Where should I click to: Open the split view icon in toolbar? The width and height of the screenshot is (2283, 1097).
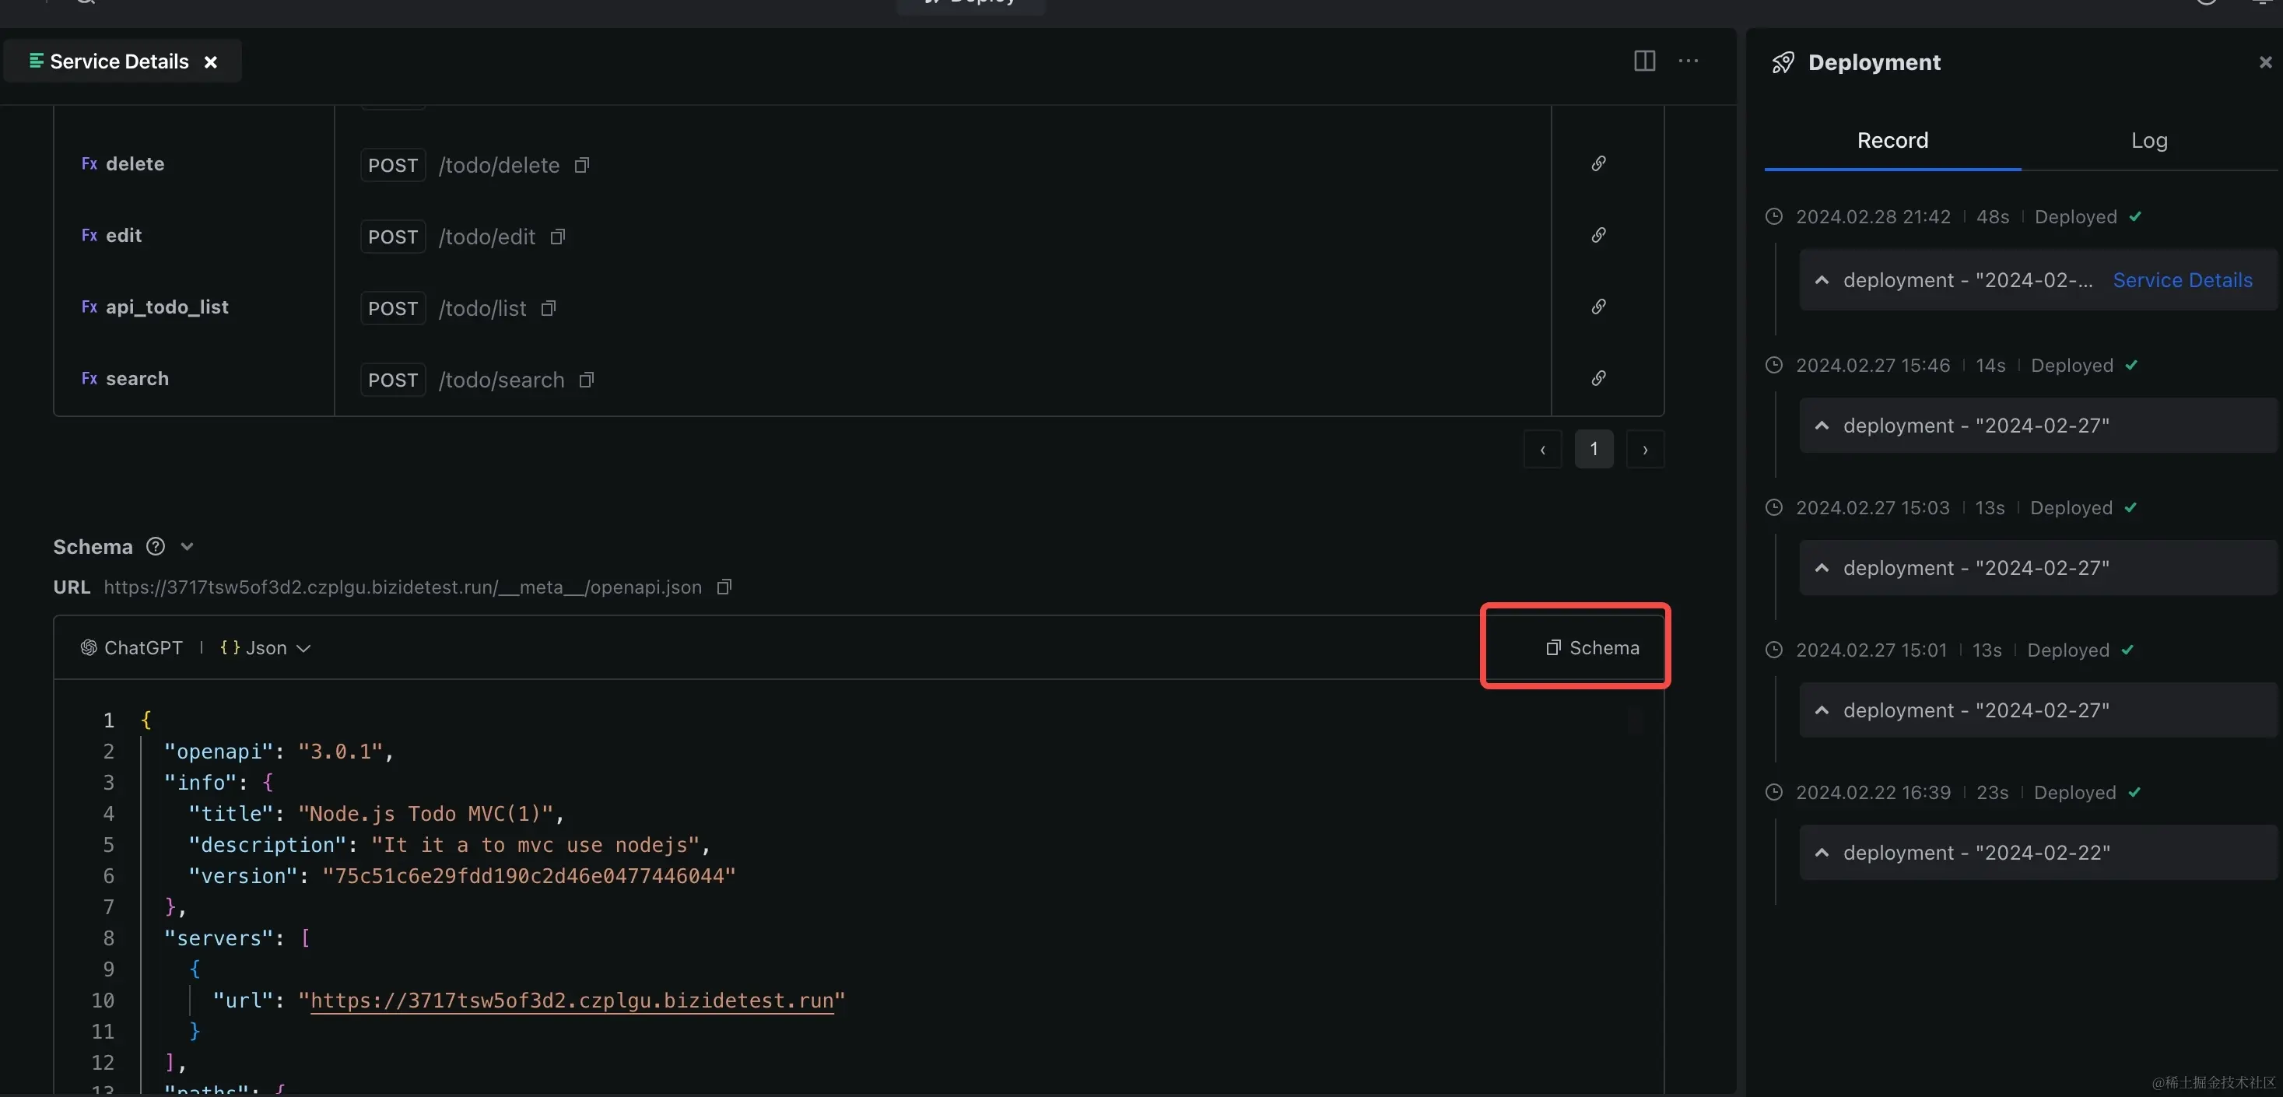click(1643, 61)
